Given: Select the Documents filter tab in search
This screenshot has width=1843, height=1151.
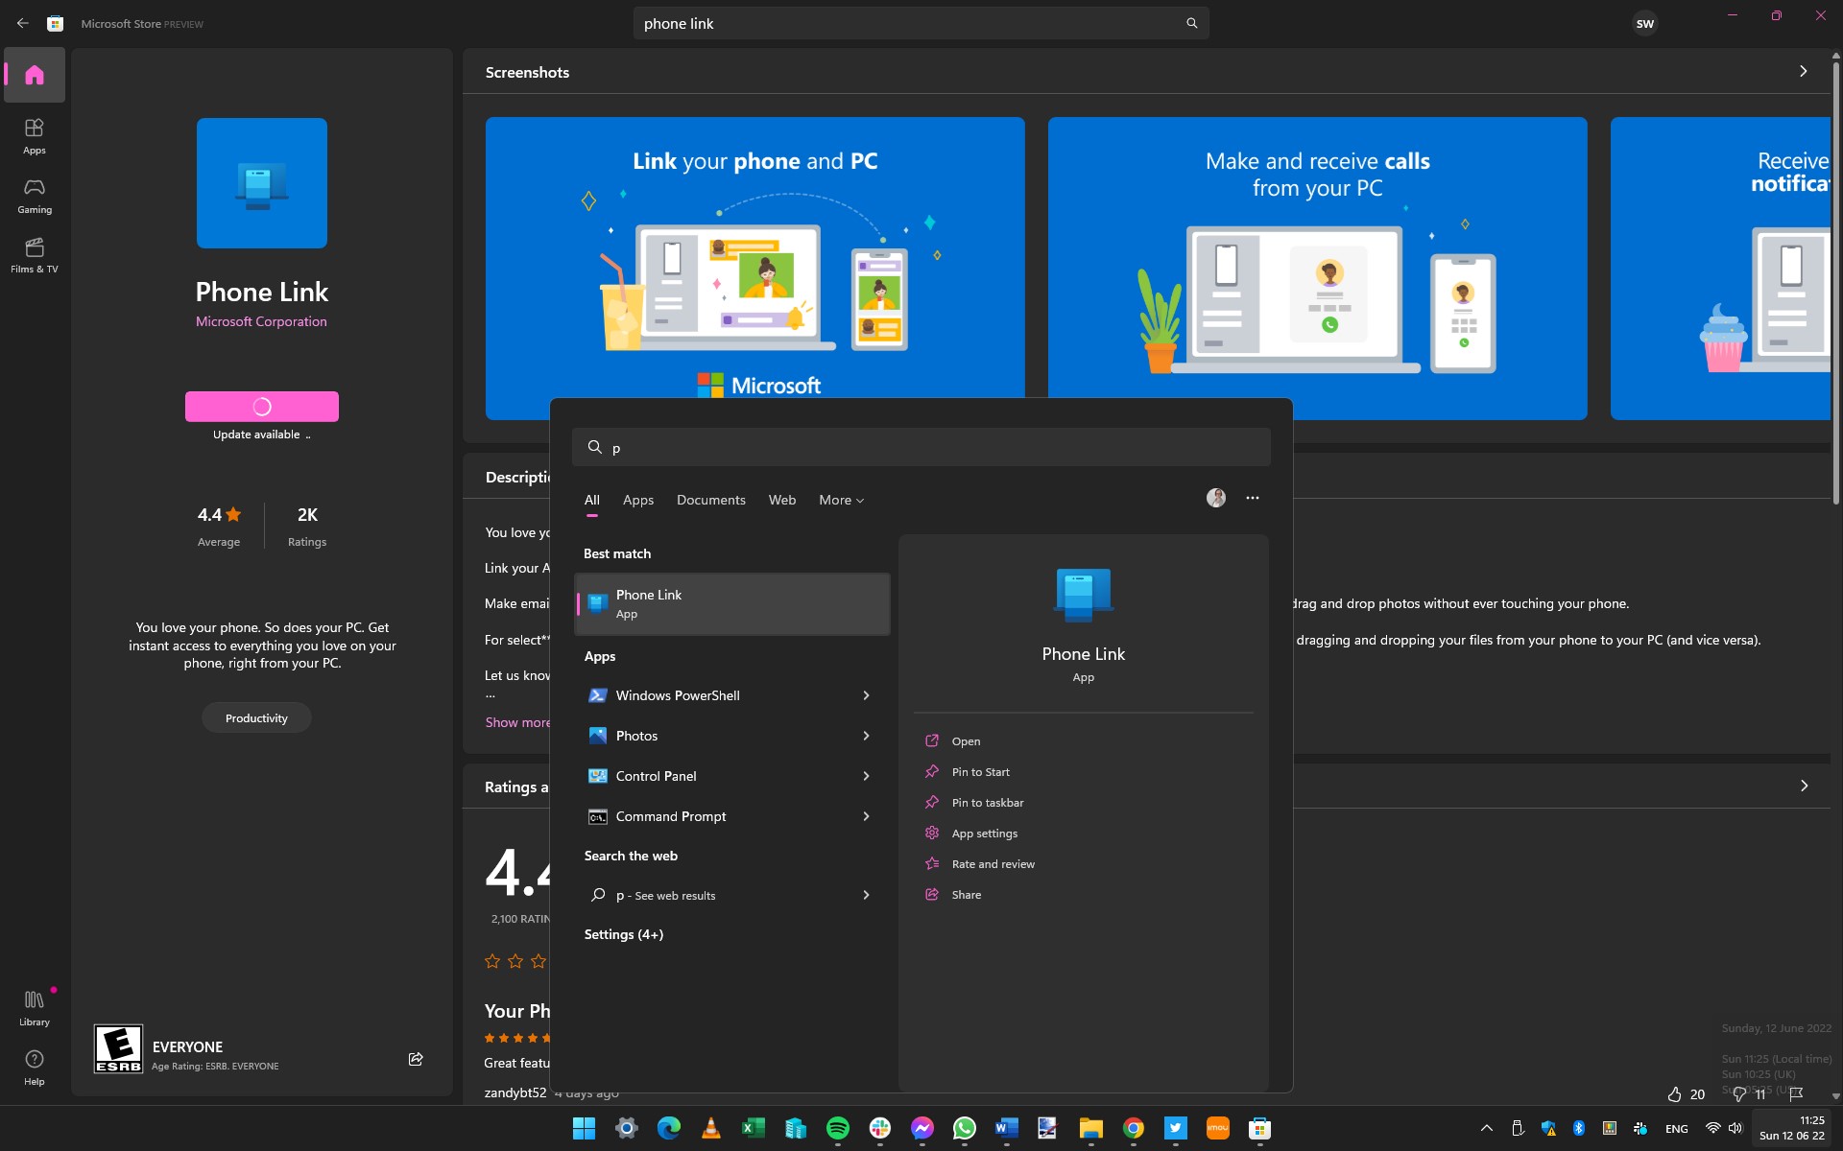Looking at the screenshot, I should coord(710,499).
